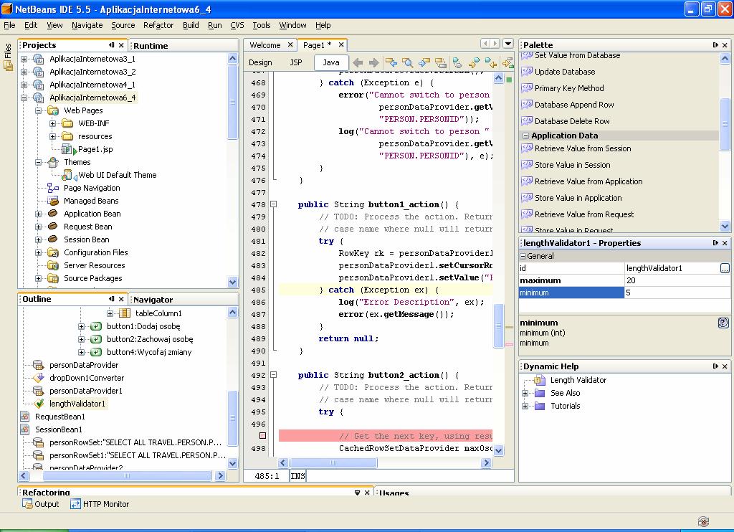Close the Page1 editor tab

(341, 44)
